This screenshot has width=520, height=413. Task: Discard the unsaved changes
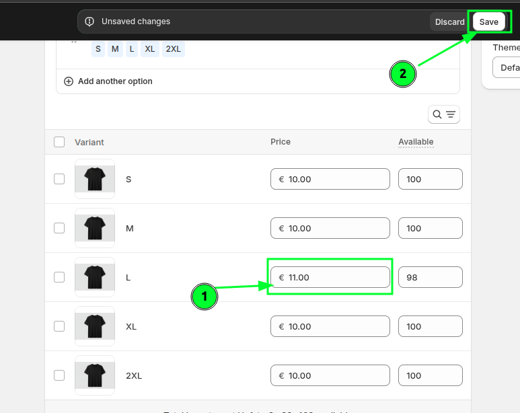pos(449,22)
